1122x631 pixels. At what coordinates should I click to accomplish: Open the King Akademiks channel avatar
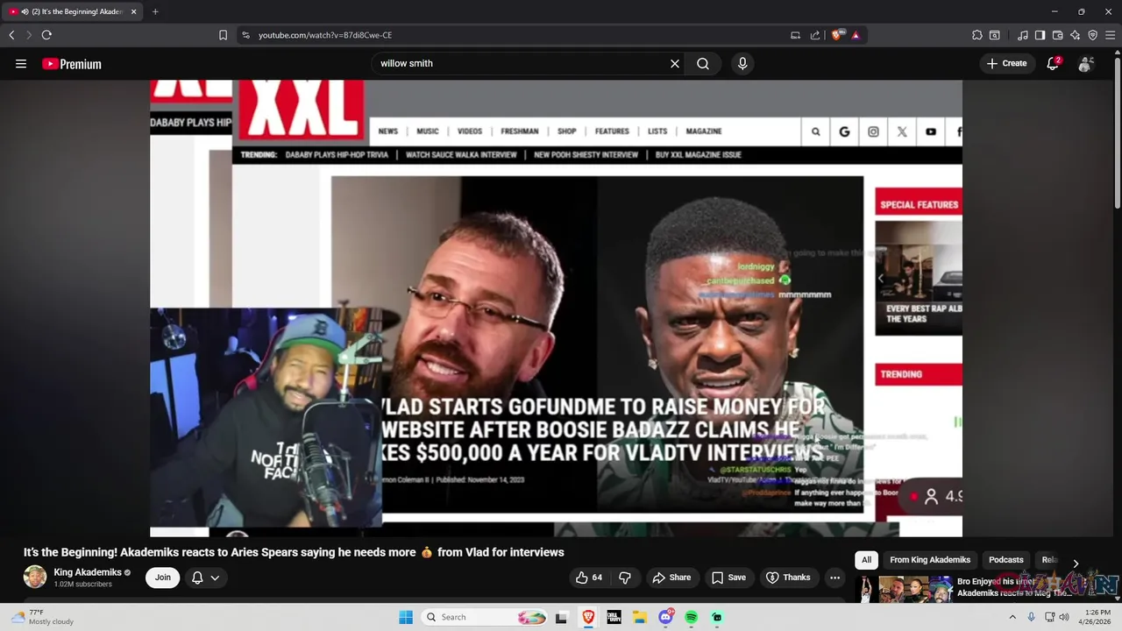point(35,577)
